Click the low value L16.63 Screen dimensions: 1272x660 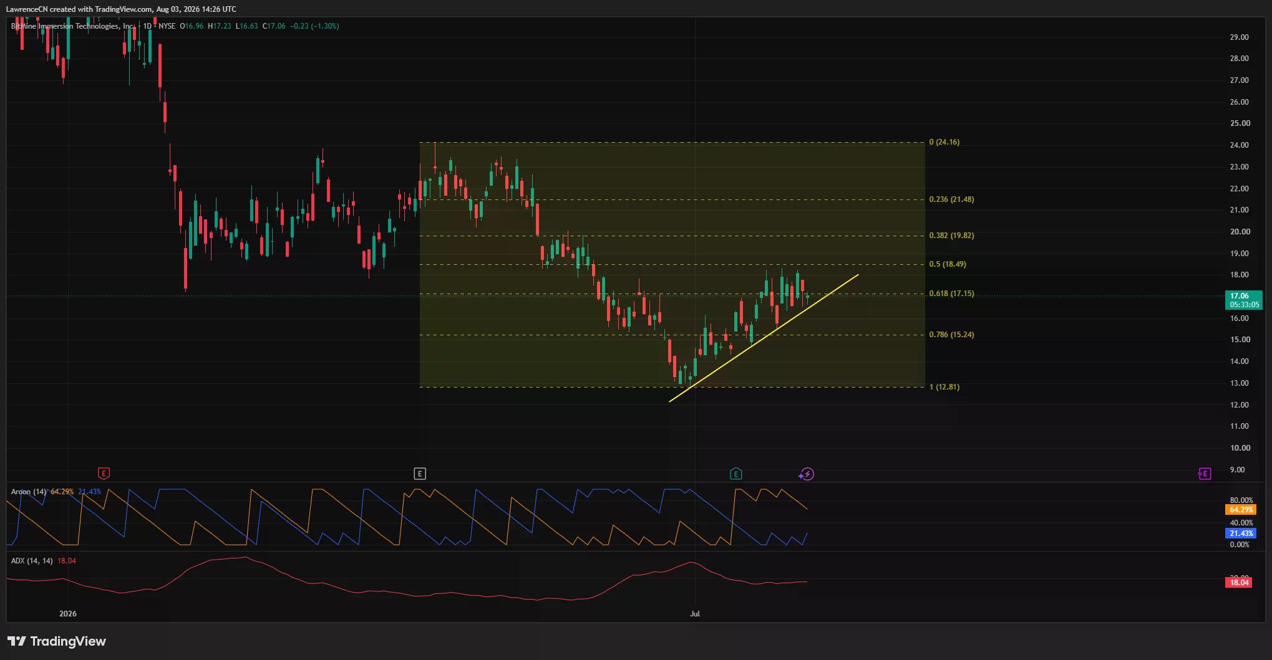click(x=247, y=26)
